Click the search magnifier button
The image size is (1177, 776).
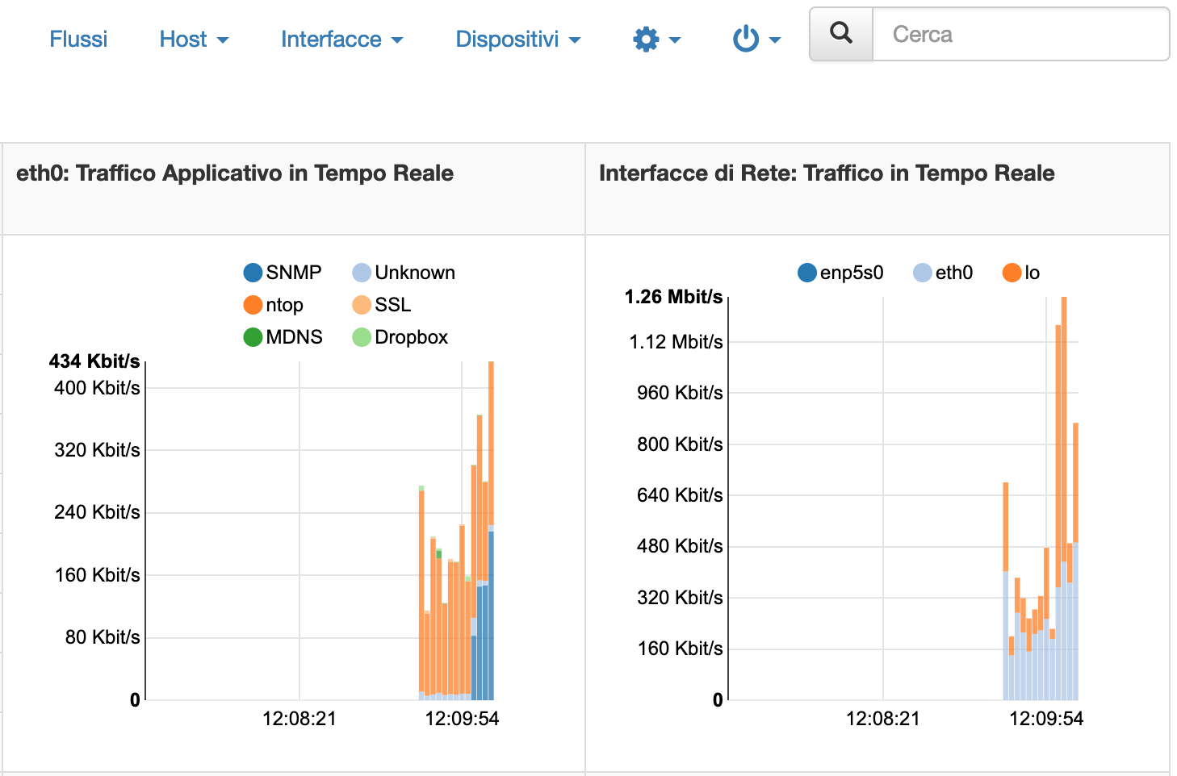tap(841, 34)
